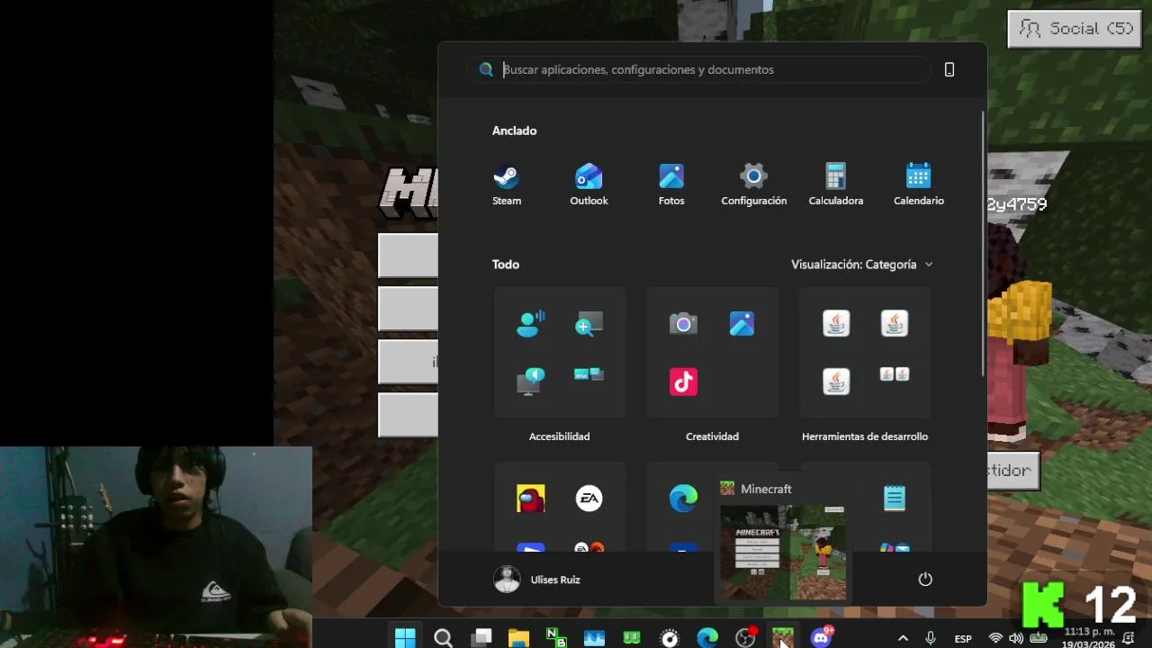The width and height of the screenshot is (1152, 648).
Task: Show hidden icons tray chevron
Action: [903, 638]
